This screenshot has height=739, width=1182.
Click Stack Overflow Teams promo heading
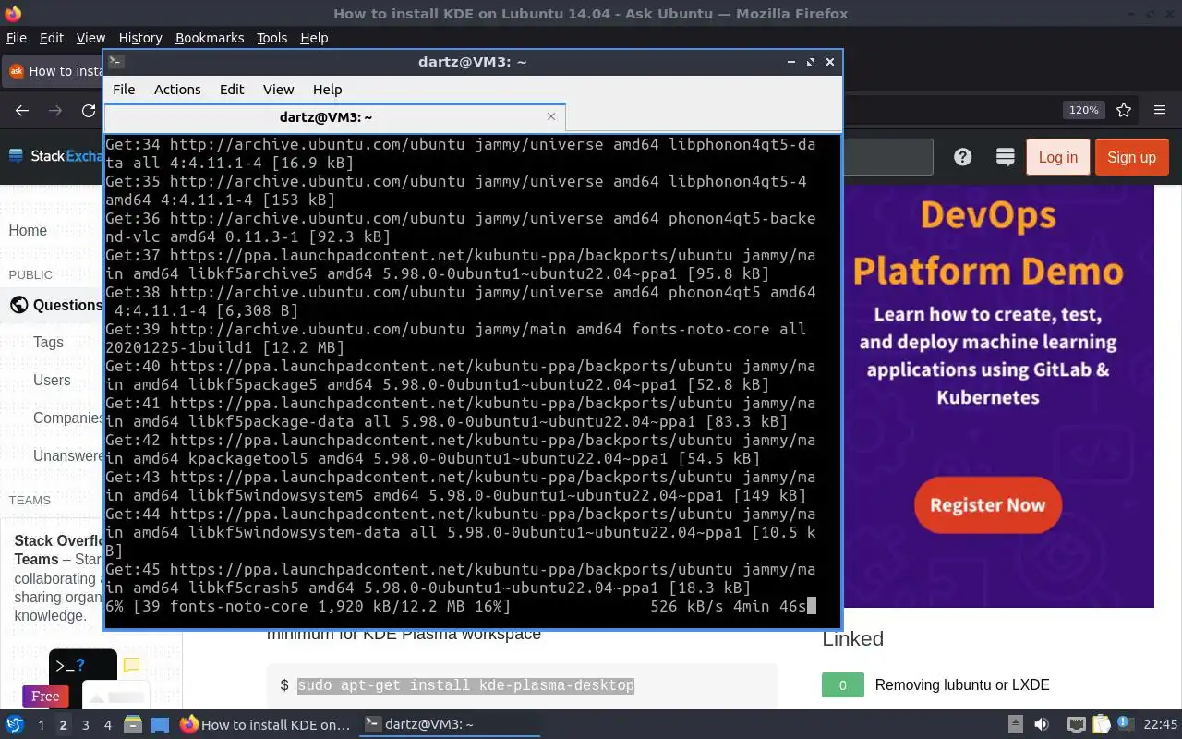[x=58, y=550]
